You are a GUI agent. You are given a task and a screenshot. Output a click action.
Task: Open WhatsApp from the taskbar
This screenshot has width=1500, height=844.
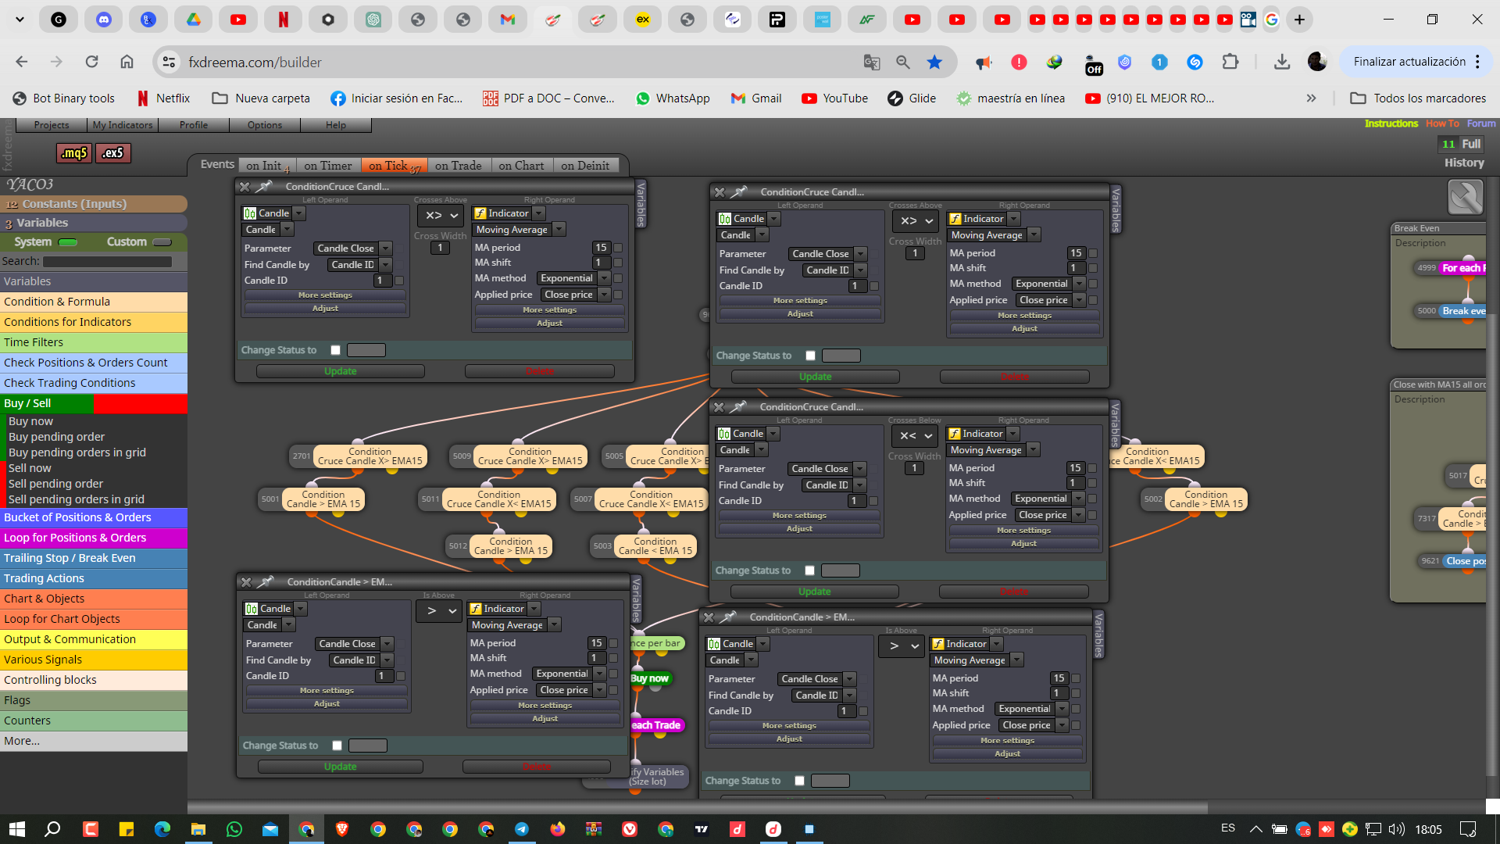(234, 829)
